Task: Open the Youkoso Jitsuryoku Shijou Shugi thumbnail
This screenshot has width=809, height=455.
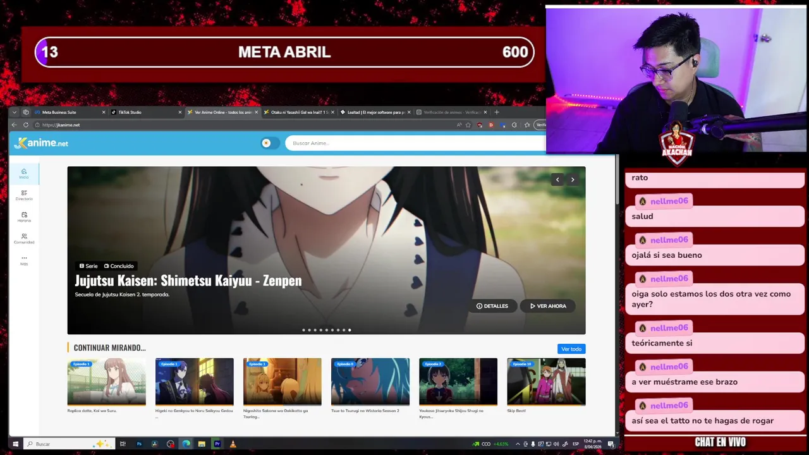Action: (458, 381)
